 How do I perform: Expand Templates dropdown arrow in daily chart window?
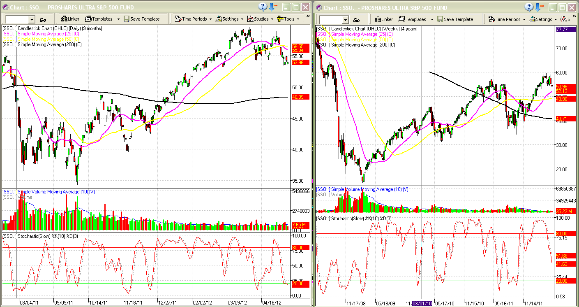(118, 19)
